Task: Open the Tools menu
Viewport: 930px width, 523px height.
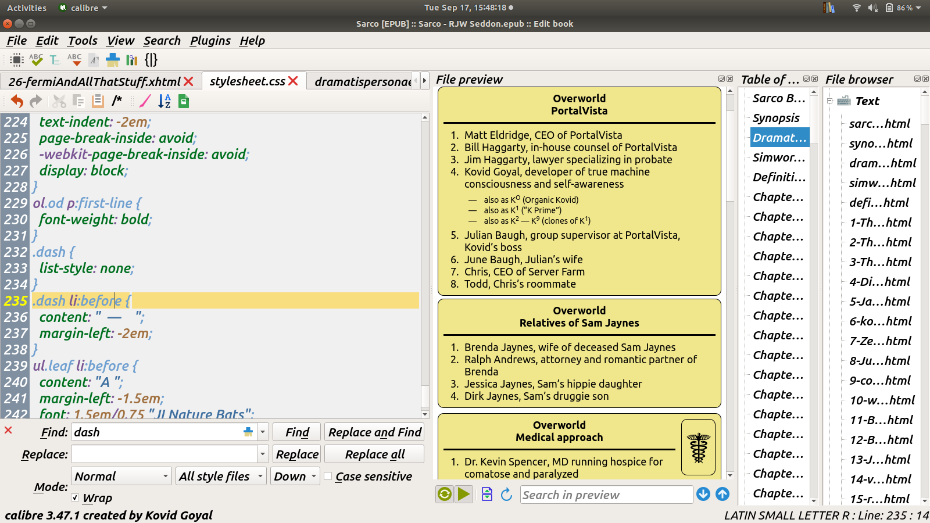Action: click(x=83, y=41)
